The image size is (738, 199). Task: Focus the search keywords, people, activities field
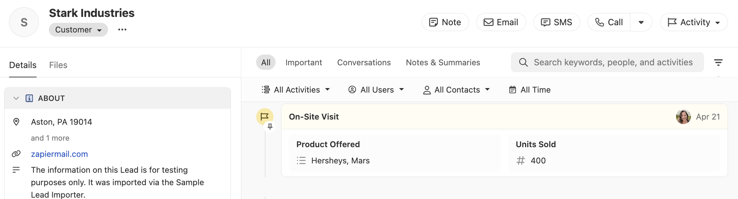[x=607, y=62]
